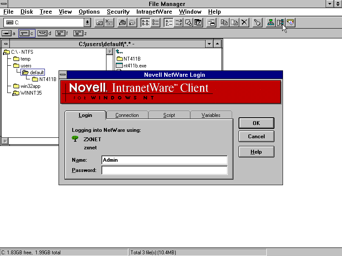
Task: Select CD-ROM drive d icon
Action: click(x=42, y=33)
